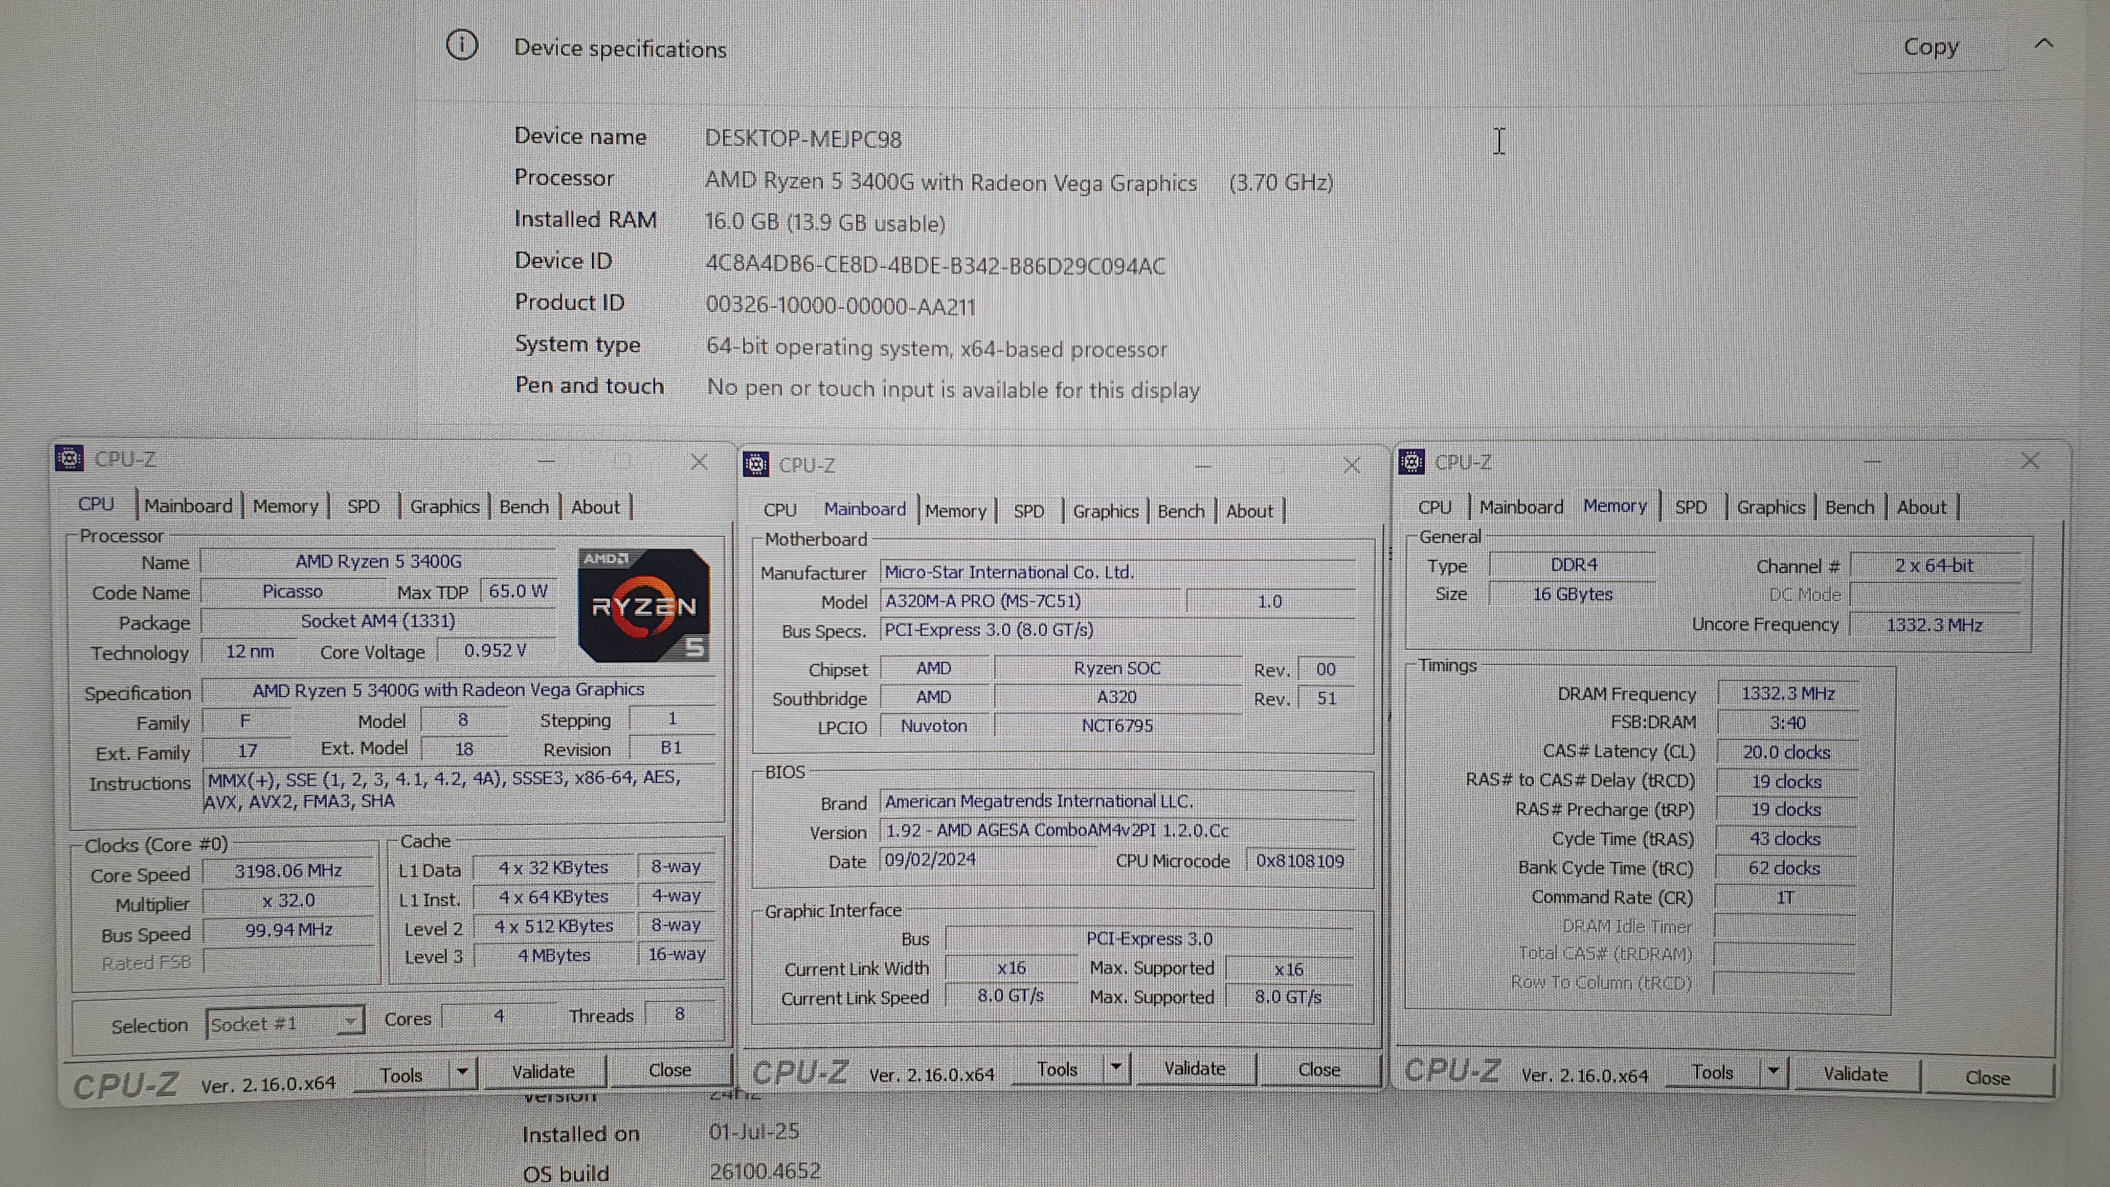Minimize the middle CPU-Z window

1203,466
